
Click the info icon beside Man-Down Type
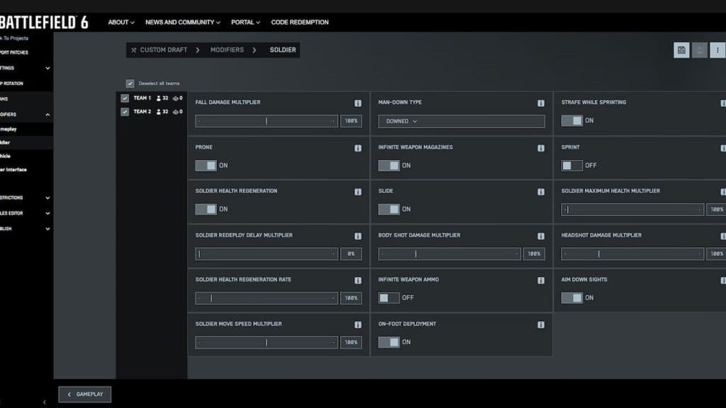tap(540, 102)
